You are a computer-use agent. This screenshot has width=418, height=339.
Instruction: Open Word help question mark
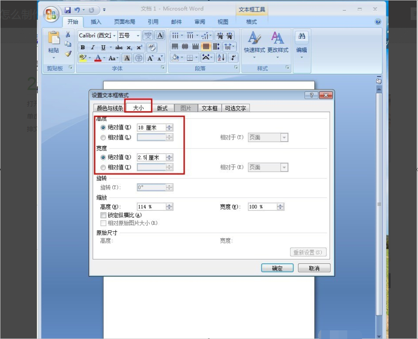(x=378, y=22)
